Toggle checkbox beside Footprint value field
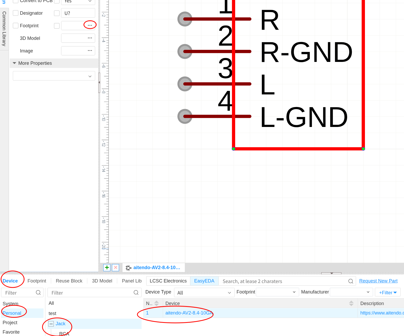This screenshot has height=336, width=404. (57, 26)
